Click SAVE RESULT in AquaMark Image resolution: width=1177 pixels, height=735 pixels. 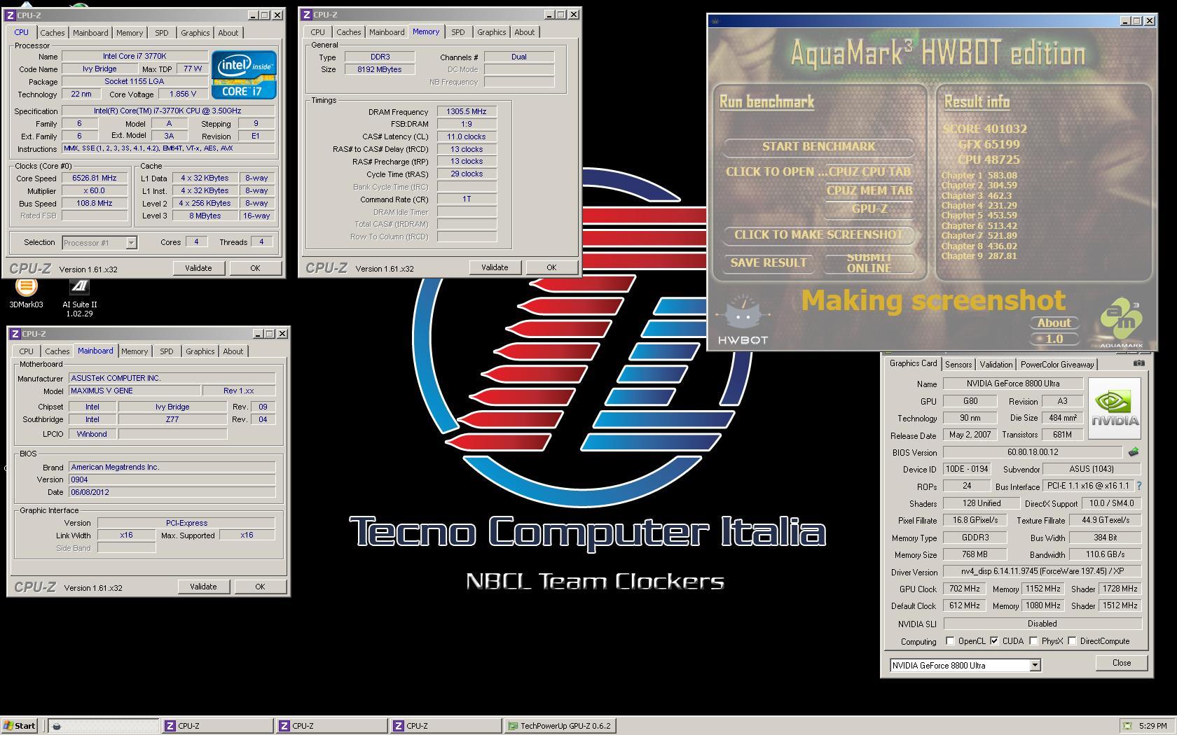(x=769, y=262)
